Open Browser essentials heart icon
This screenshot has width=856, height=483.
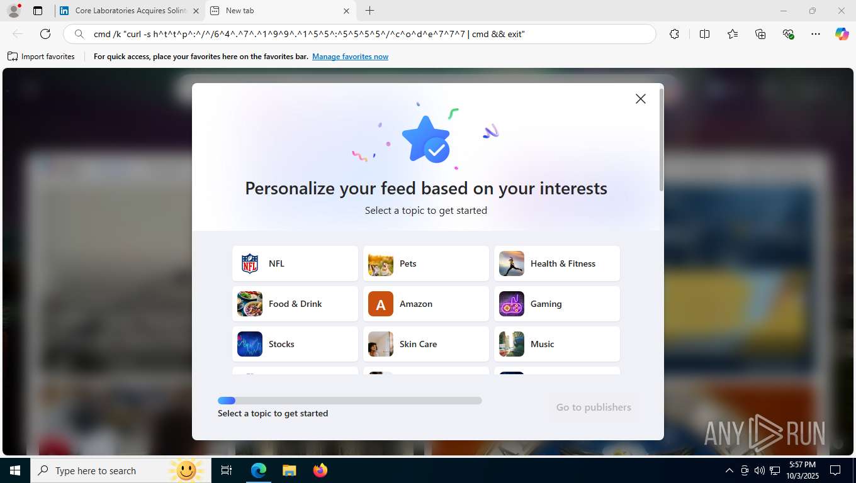(788, 34)
